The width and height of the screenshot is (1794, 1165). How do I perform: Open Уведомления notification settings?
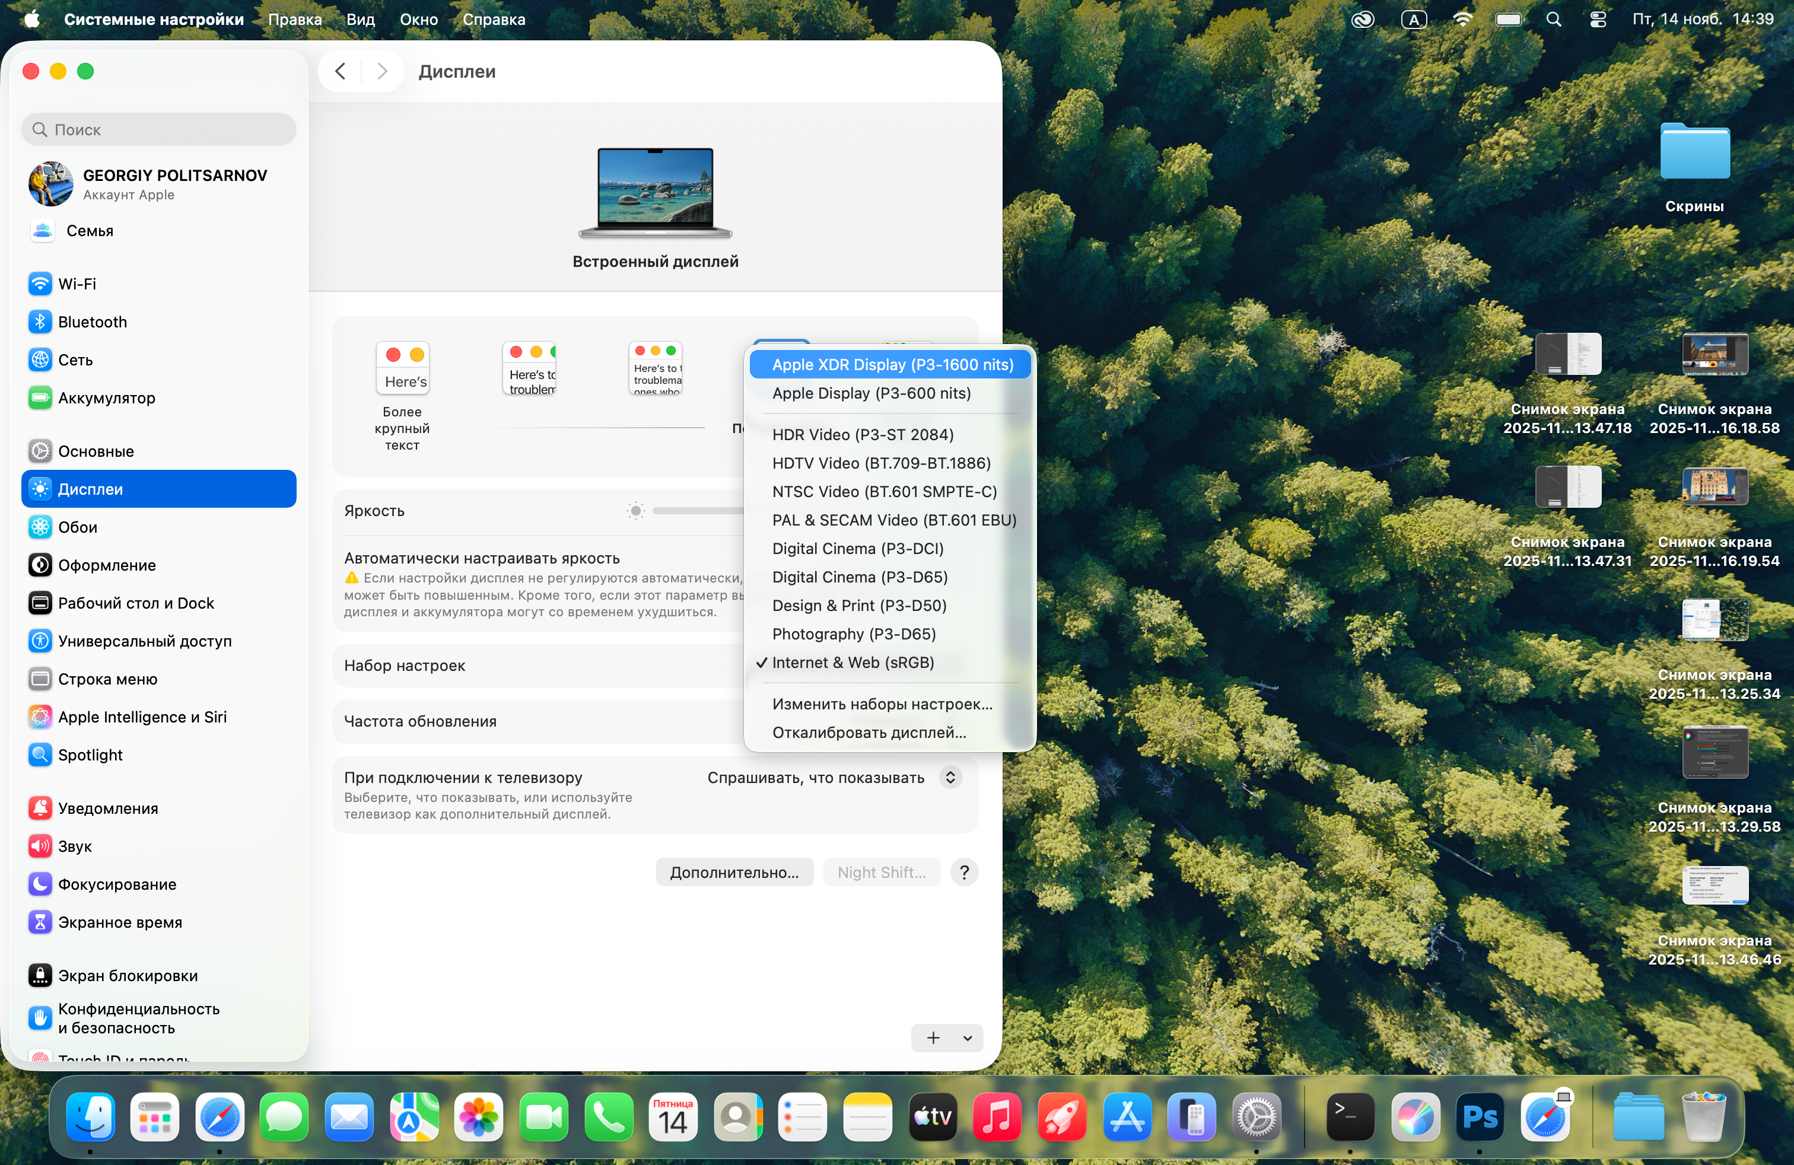(x=108, y=808)
